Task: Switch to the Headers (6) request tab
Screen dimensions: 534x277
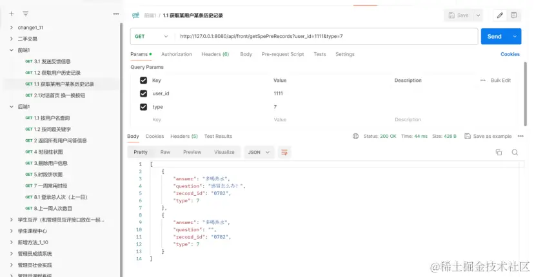Action: (215, 54)
